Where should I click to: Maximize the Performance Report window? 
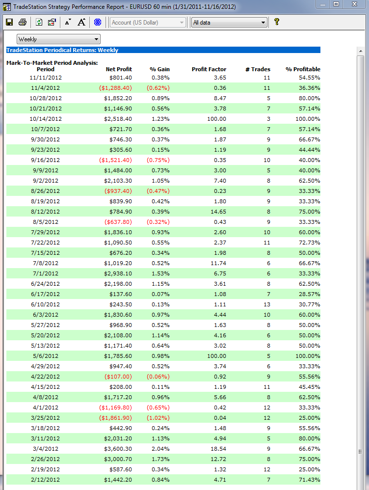(336, 4)
